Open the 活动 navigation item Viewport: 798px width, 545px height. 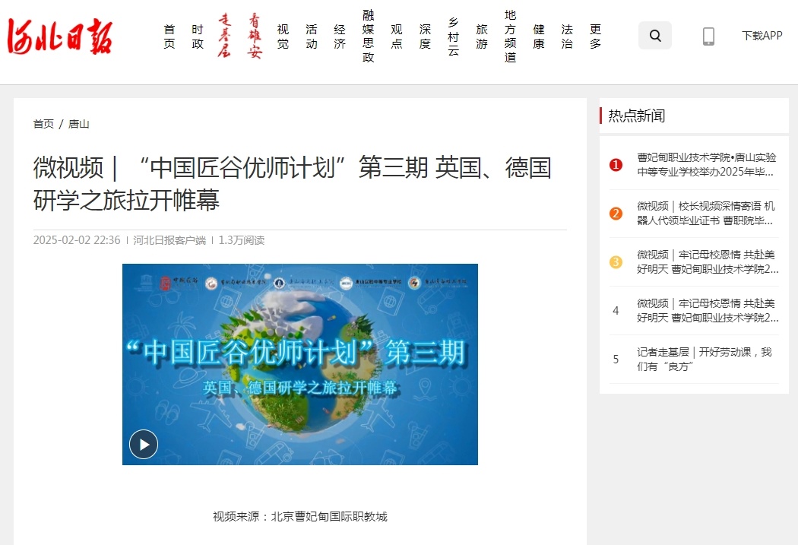coord(312,36)
